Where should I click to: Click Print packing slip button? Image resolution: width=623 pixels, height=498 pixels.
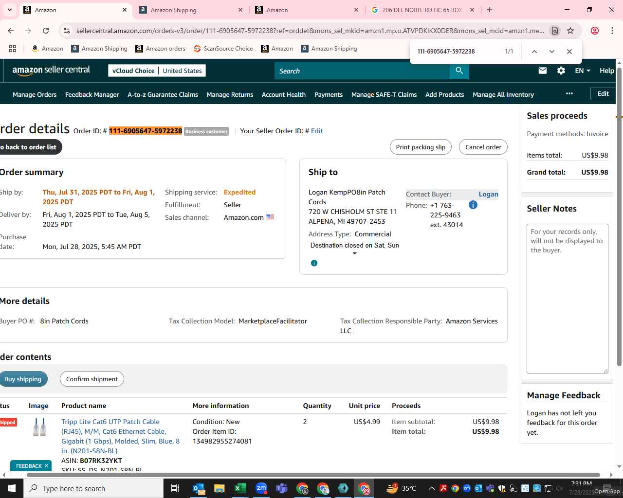point(421,147)
